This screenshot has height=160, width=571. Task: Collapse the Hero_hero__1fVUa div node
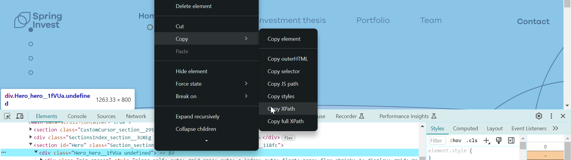click(36, 152)
